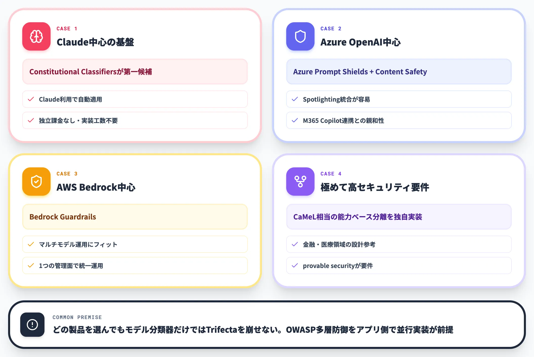Click the text マルチモデル運用にフィット
The width and height of the screenshot is (534, 357).
78,244
